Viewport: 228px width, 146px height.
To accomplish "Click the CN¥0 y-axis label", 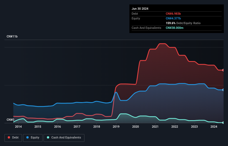I will (x=11, y=120).
